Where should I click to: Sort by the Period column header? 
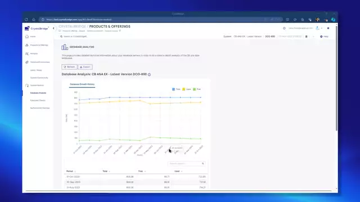click(x=70, y=171)
